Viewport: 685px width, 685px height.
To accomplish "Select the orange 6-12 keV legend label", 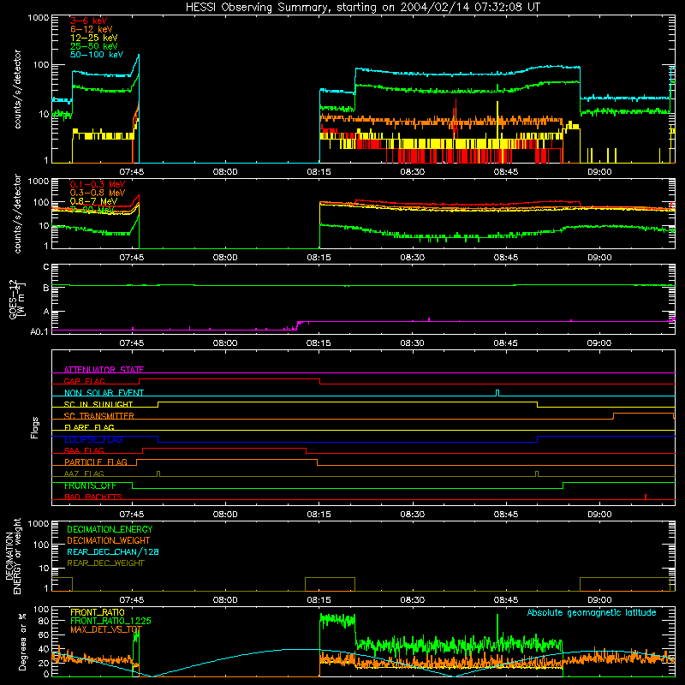I will pos(92,29).
